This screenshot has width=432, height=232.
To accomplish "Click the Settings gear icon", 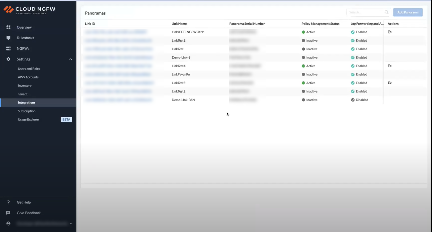I will [8, 59].
